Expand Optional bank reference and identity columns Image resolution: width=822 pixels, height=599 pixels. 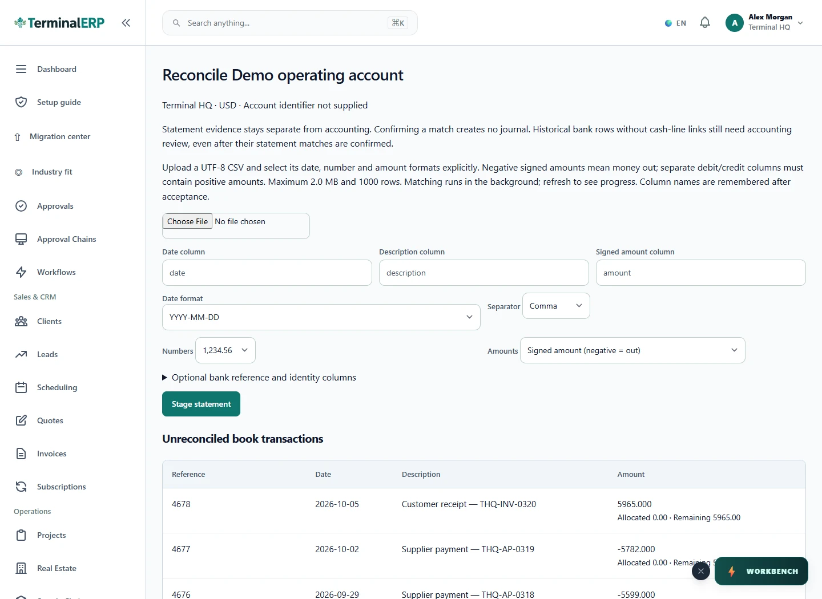click(259, 378)
